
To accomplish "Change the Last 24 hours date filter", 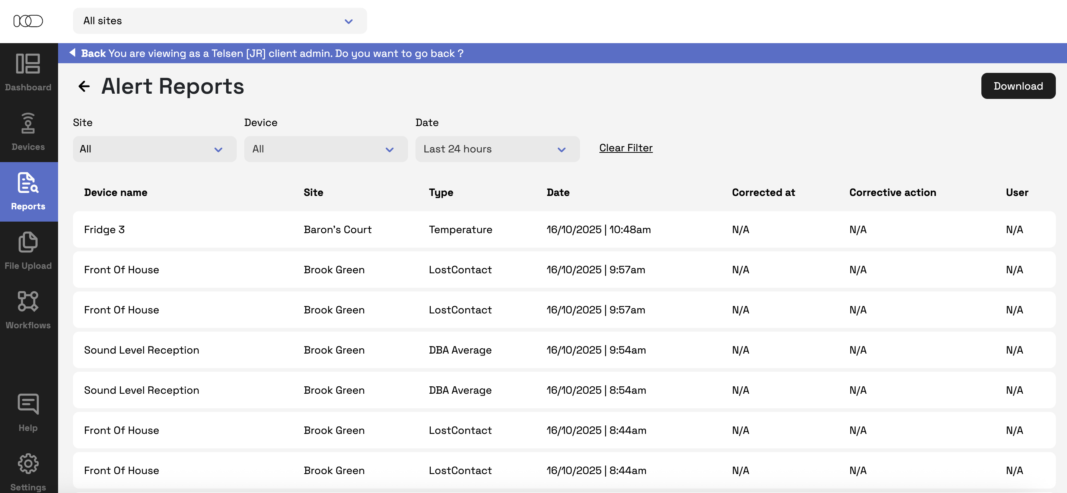I will 497,149.
